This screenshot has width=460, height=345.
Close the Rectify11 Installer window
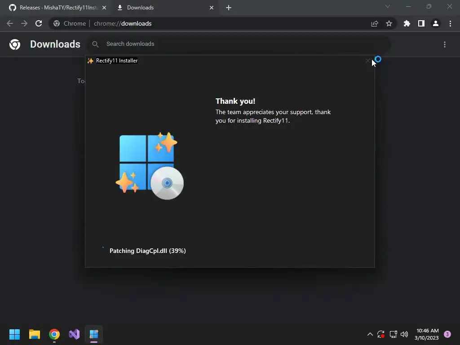click(x=368, y=61)
